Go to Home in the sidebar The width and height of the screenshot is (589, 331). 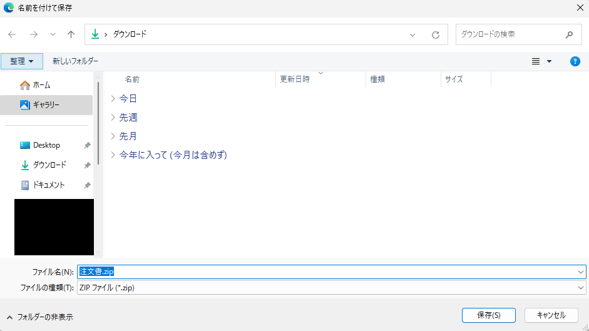point(41,85)
